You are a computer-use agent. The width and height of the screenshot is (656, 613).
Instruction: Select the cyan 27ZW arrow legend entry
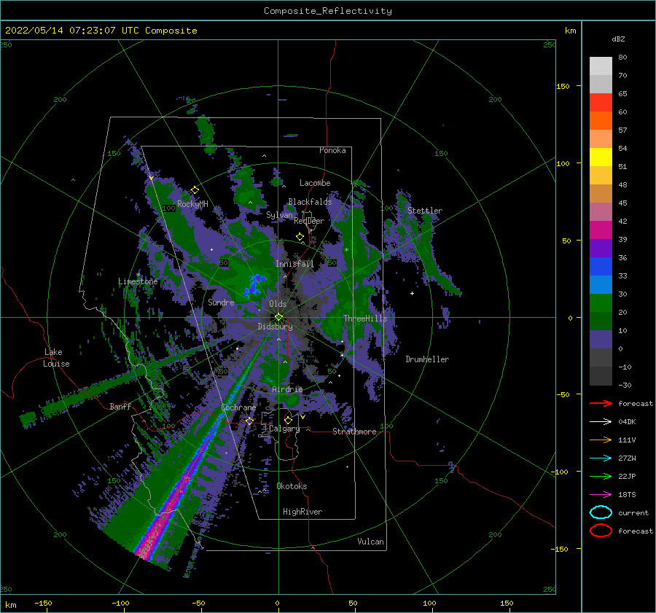pyautogui.click(x=601, y=458)
